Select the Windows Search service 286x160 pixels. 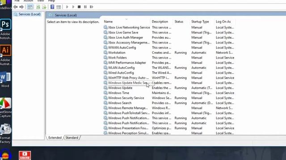120,103
